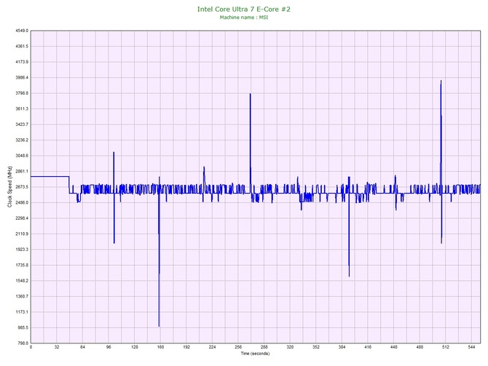Click the chart title 'Intel Core Ultra 7 E-Core #2'

click(x=244, y=9)
